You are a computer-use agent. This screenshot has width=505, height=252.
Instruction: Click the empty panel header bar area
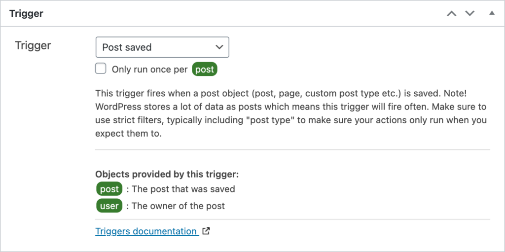click(245, 13)
